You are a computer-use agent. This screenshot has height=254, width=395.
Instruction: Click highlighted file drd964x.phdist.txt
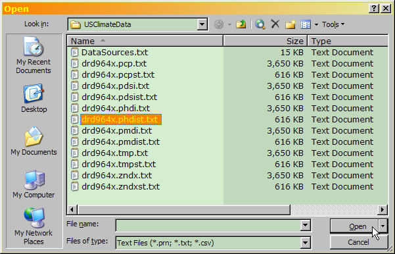tap(121, 119)
